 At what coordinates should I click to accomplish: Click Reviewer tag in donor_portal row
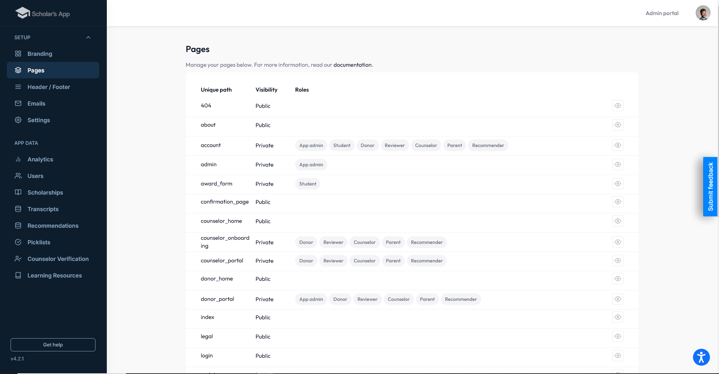tap(367, 299)
